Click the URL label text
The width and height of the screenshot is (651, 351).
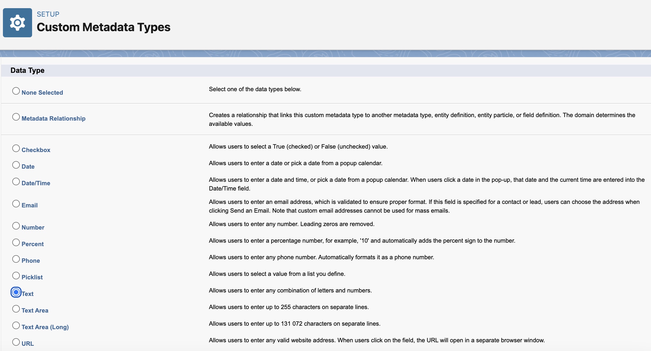(28, 344)
